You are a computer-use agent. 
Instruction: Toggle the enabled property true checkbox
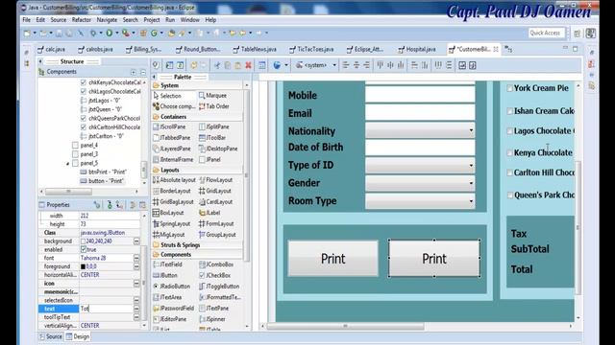click(x=84, y=249)
